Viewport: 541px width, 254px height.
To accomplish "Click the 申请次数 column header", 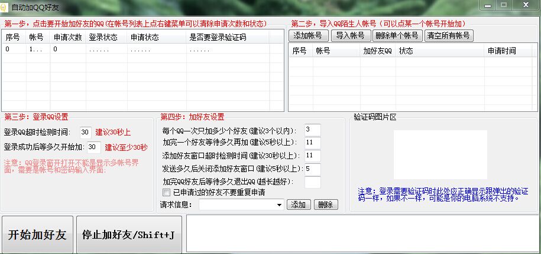I will pos(67,37).
